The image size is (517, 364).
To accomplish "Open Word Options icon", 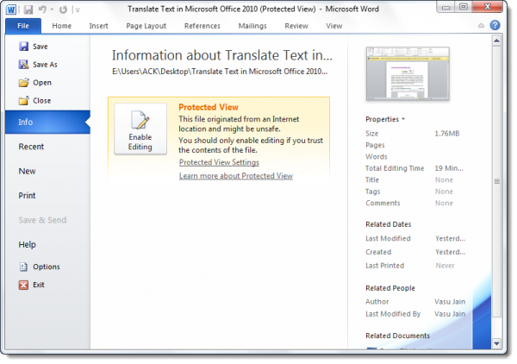I will 23,267.
